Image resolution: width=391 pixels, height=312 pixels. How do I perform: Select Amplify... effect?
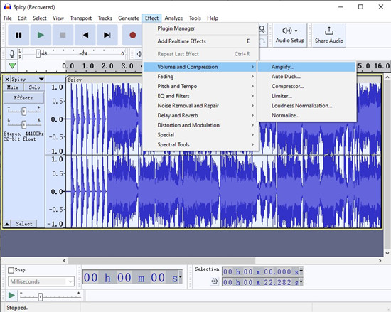point(306,67)
